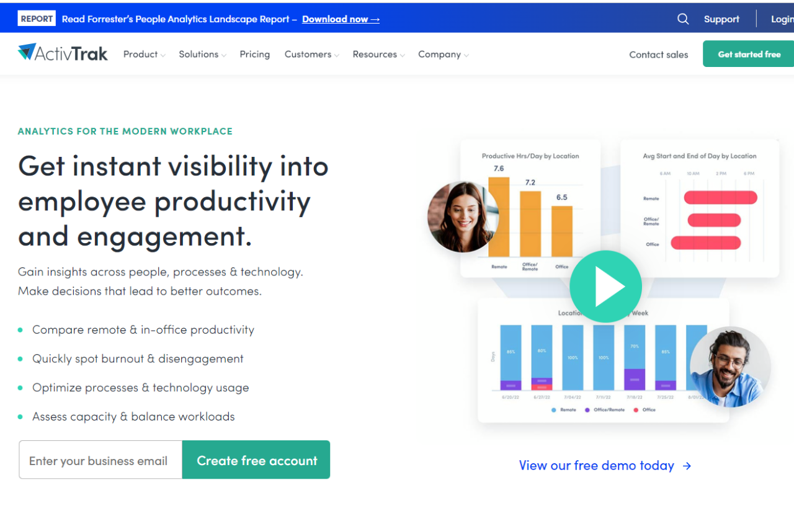Open the Customers dropdown
This screenshot has width=794, height=529.
[311, 55]
